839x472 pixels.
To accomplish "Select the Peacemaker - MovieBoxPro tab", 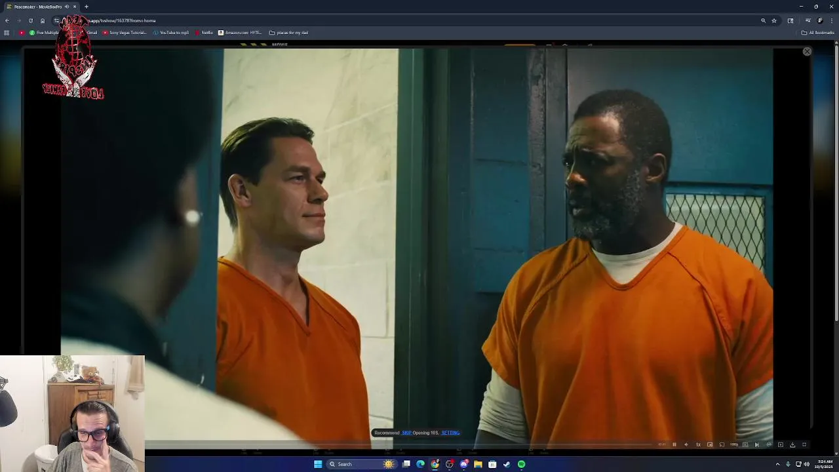I will pyautogui.click(x=41, y=7).
